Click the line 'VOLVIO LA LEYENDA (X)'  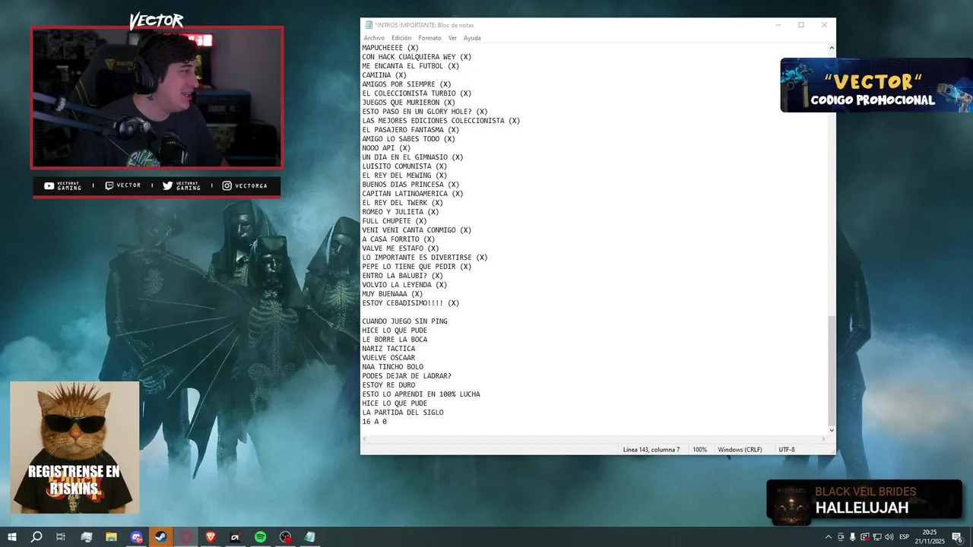coord(404,285)
